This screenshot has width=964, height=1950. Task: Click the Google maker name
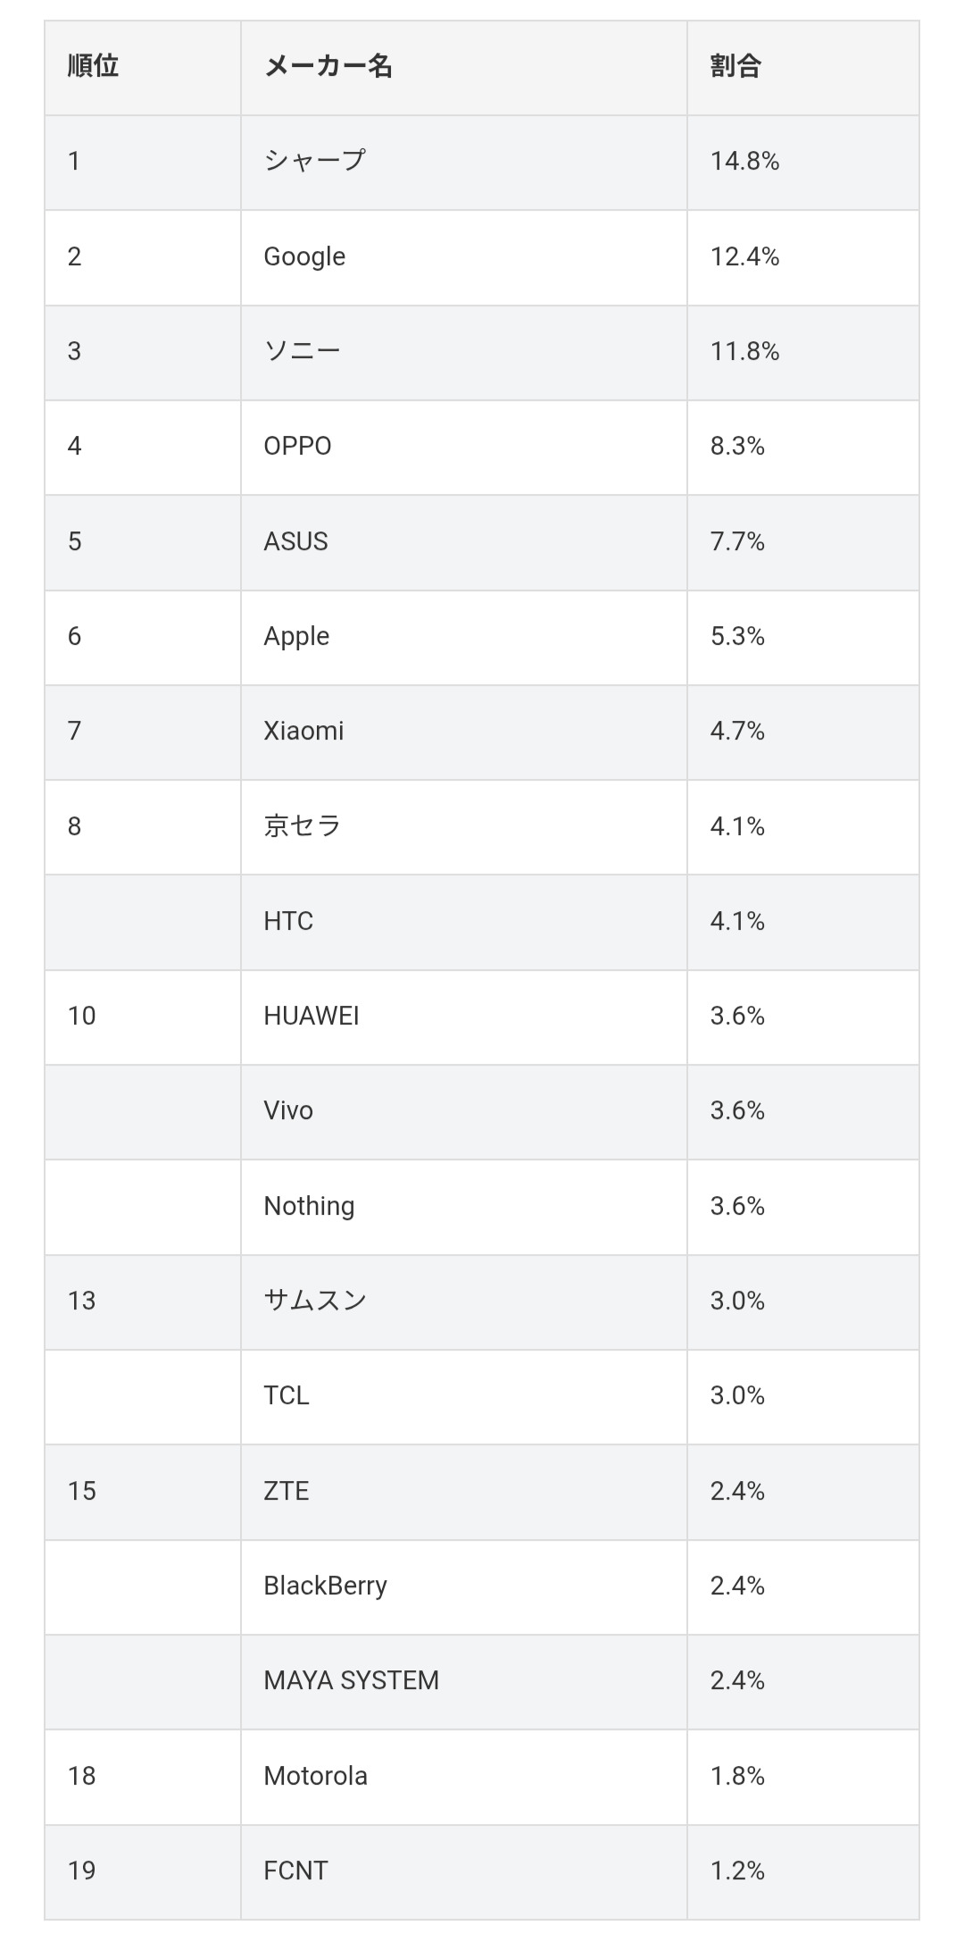click(304, 256)
